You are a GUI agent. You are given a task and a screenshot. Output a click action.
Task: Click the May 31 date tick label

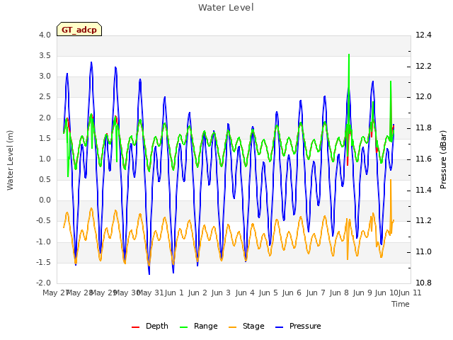tap(150, 293)
